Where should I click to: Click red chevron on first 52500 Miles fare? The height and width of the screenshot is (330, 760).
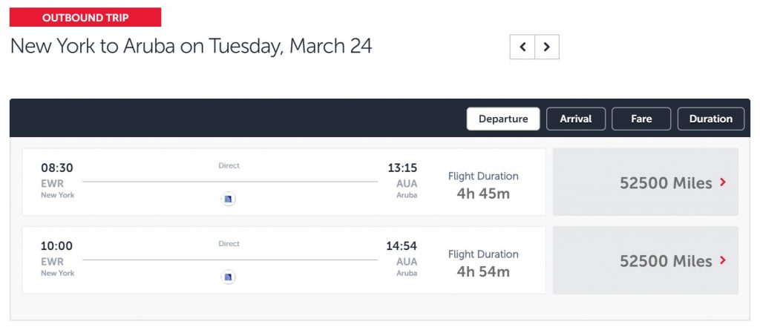point(724,182)
